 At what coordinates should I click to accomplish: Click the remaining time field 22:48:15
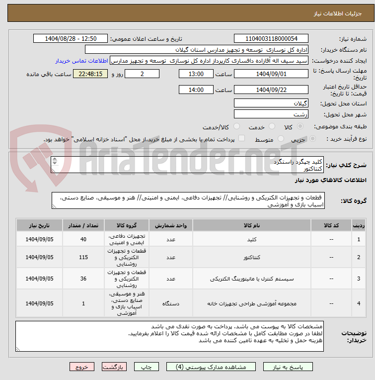point(90,74)
